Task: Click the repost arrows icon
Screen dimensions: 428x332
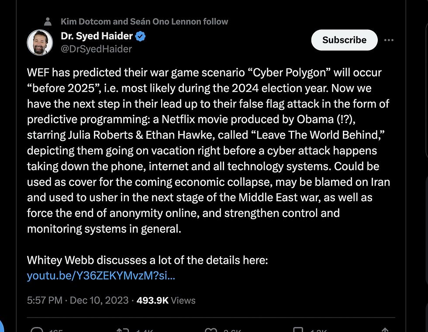Action: [122, 329]
